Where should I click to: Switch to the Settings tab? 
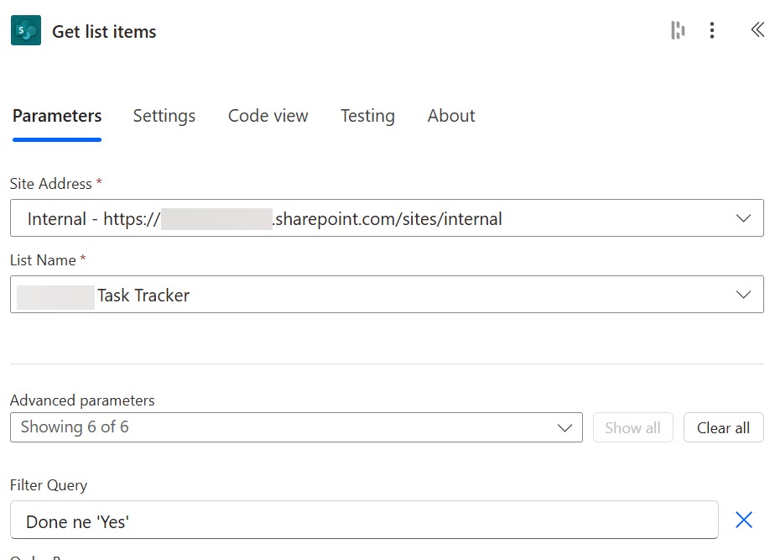click(164, 116)
